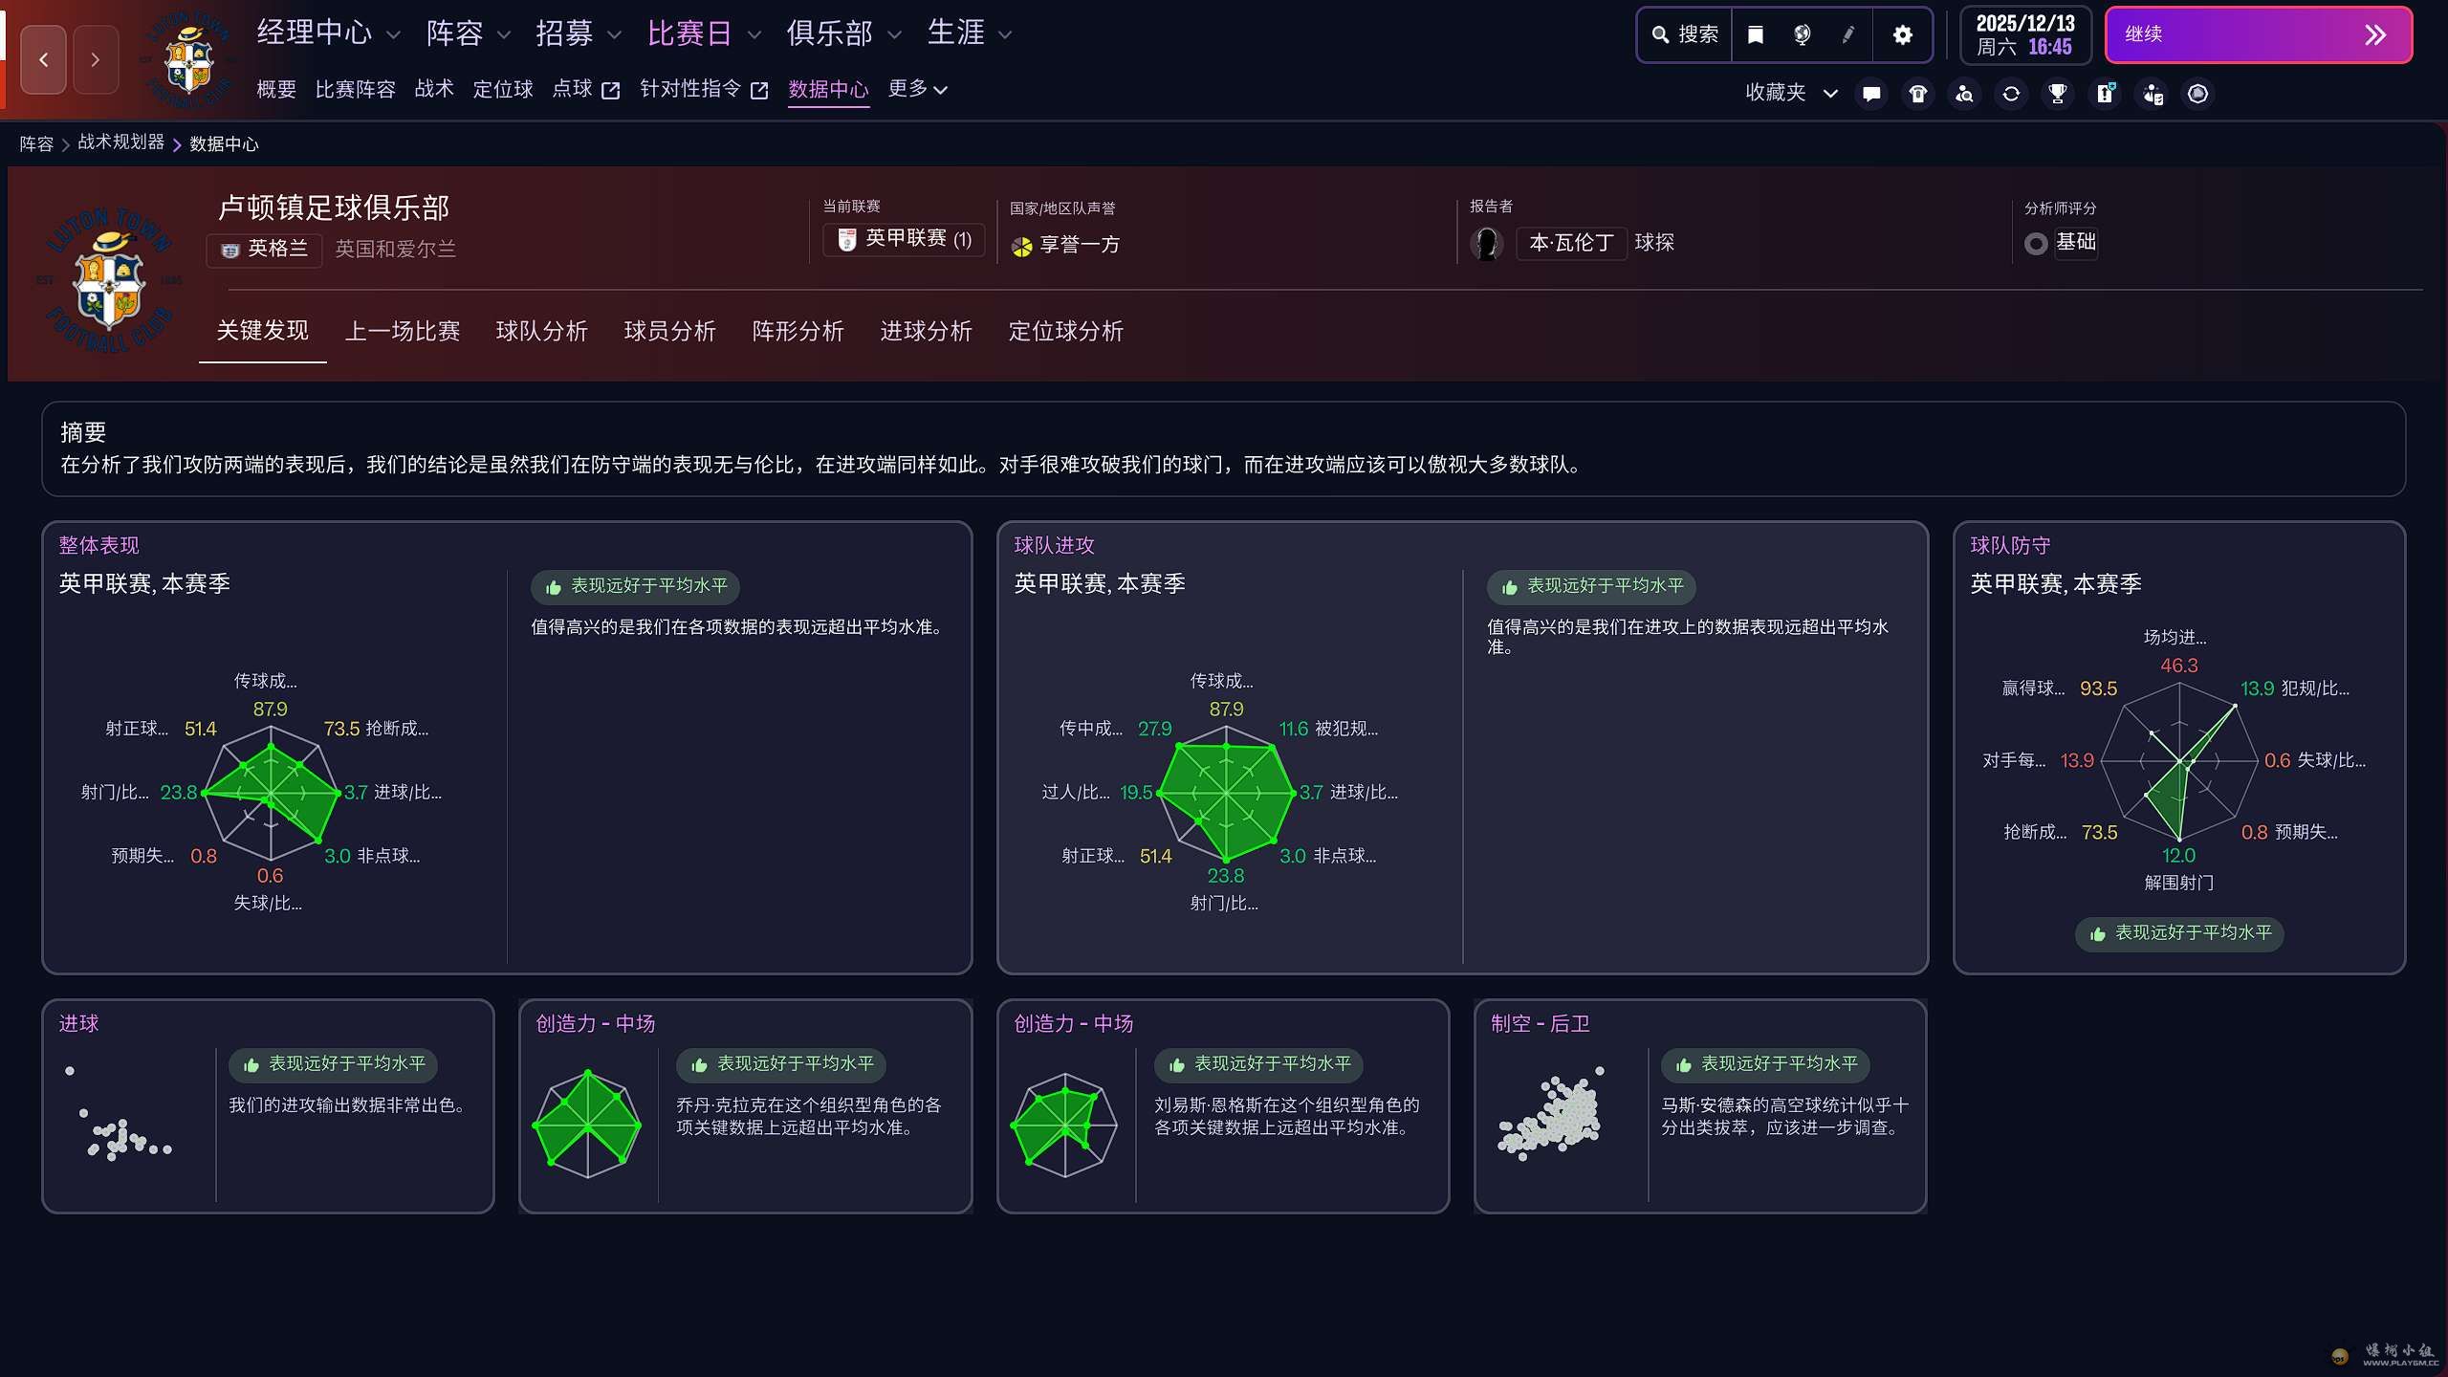
Task: Navigate back with the left arrow
Action: (x=44, y=60)
